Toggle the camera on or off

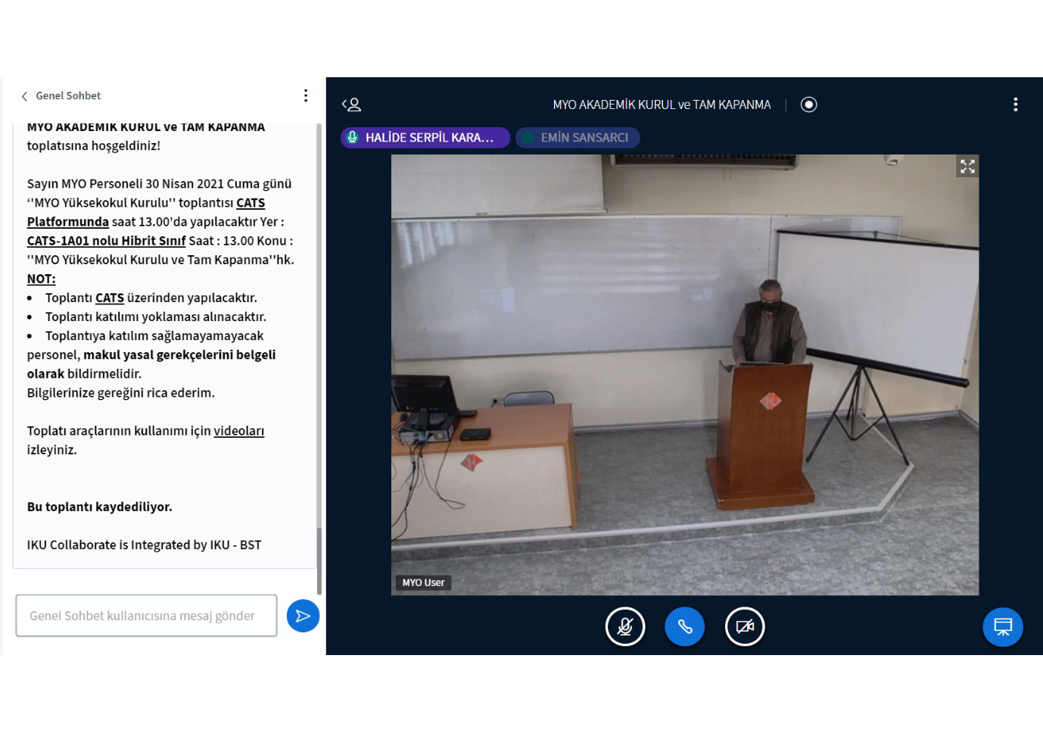(745, 626)
